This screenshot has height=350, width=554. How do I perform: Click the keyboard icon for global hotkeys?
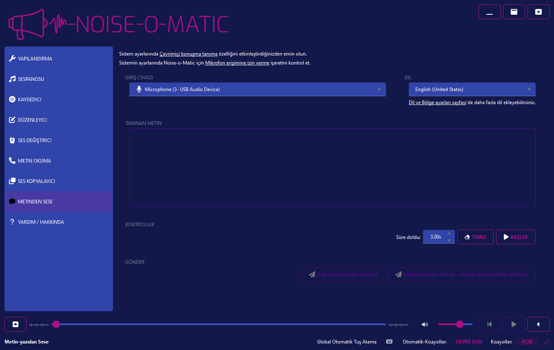point(389,341)
